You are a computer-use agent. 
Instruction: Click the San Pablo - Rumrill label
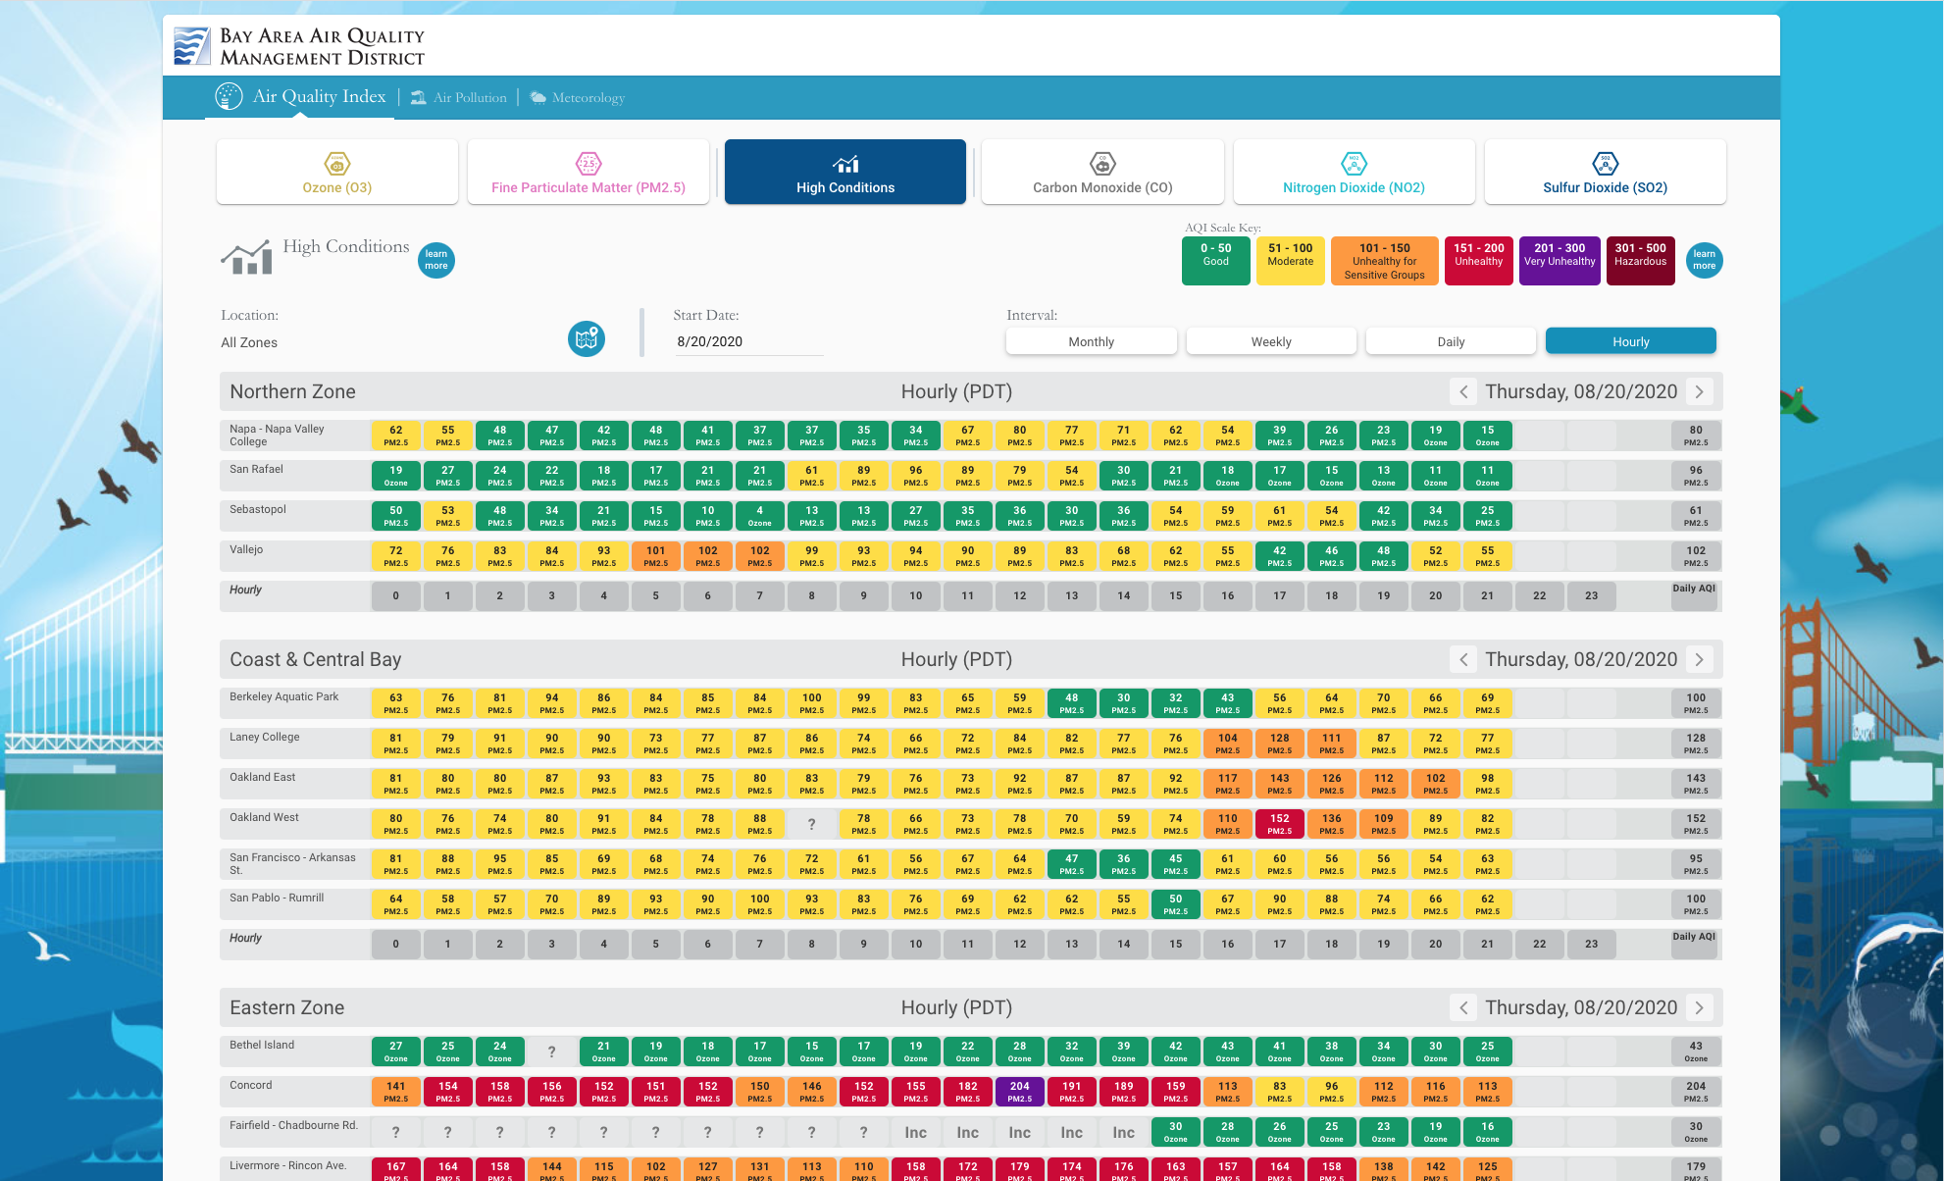click(277, 899)
